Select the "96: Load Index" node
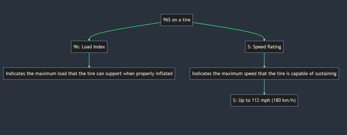This screenshot has height=135, width=347. (89, 47)
